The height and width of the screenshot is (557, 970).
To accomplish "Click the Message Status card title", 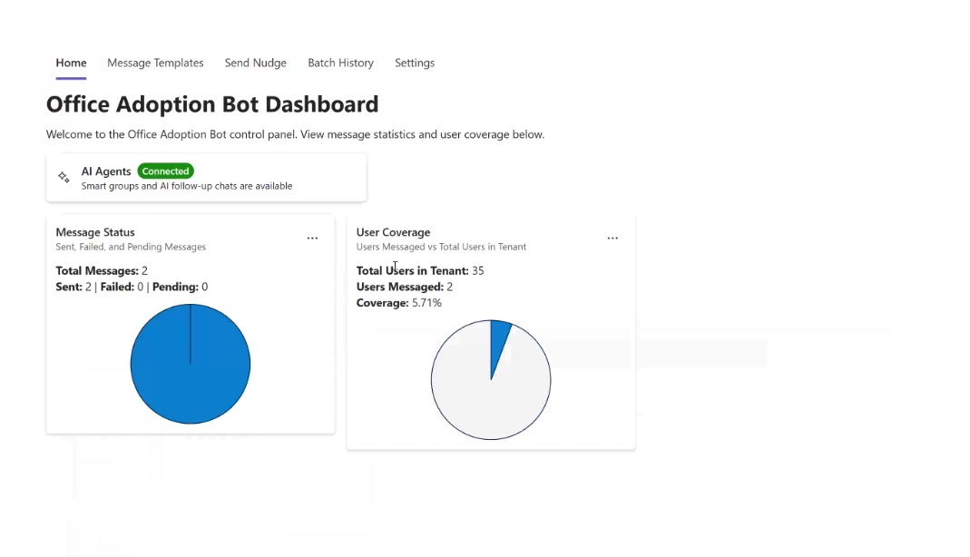I will (95, 232).
